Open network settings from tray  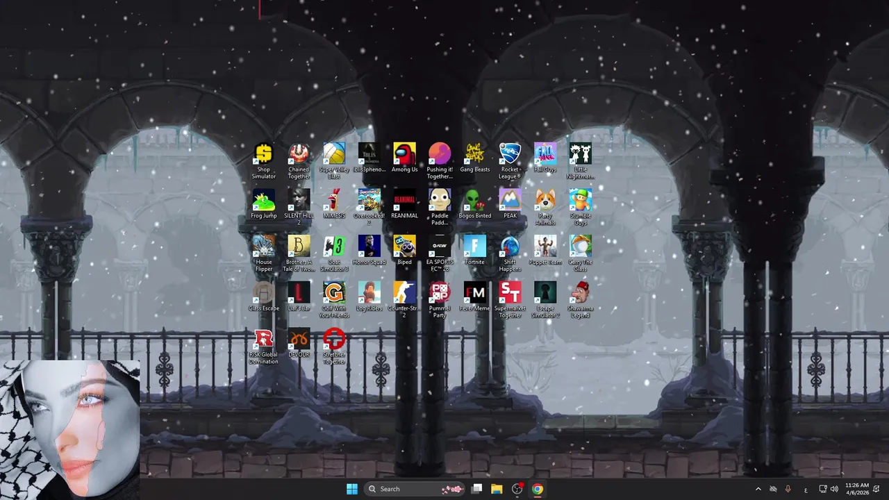click(x=823, y=489)
